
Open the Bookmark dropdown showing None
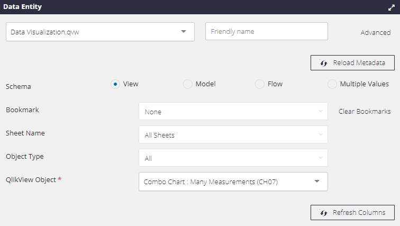[233, 111]
